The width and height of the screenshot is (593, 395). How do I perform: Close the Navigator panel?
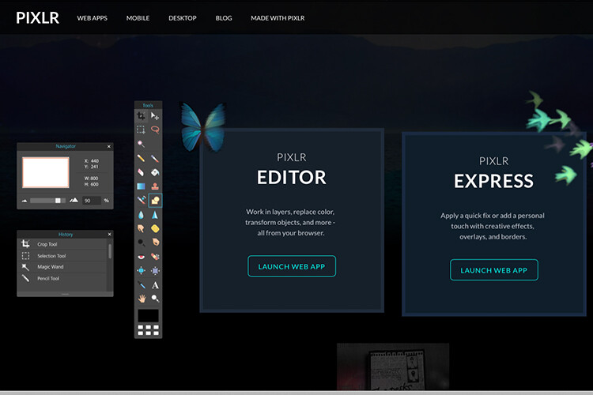(x=109, y=146)
